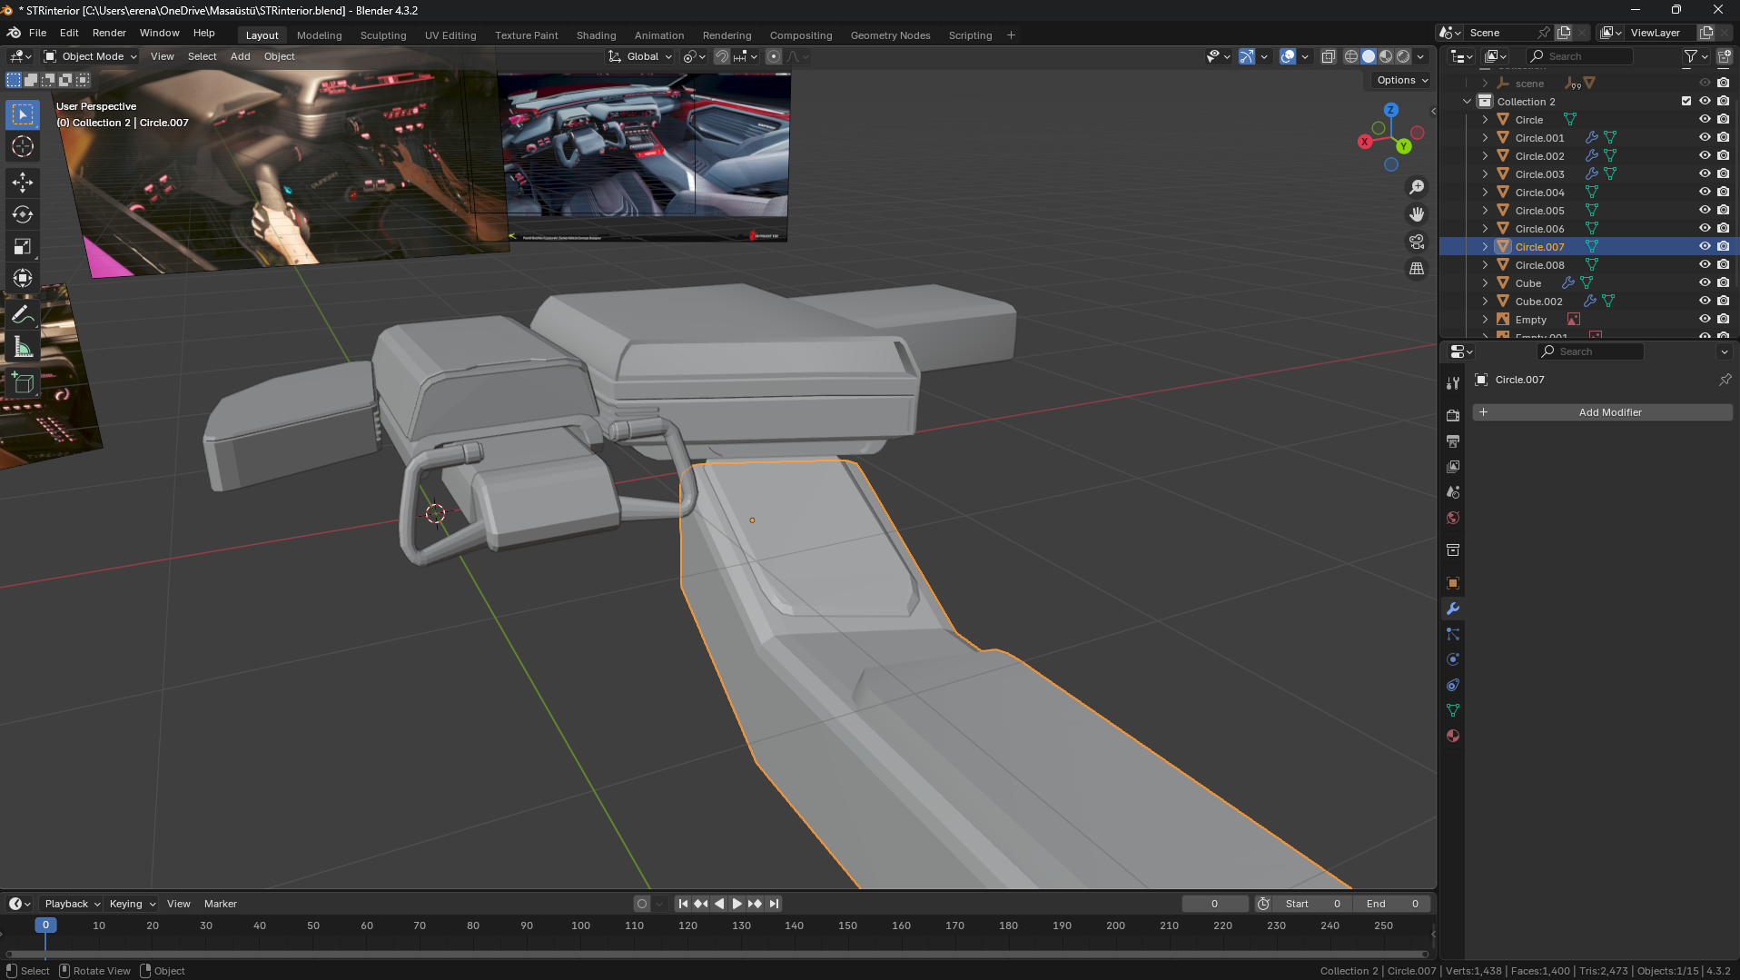Click the End frame field
Viewport: 1740px width, 980px height.
click(1391, 904)
